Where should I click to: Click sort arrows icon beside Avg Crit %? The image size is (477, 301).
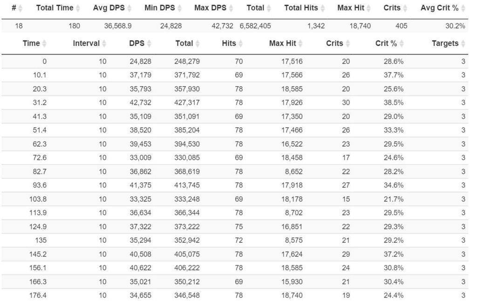pyautogui.click(x=463, y=8)
